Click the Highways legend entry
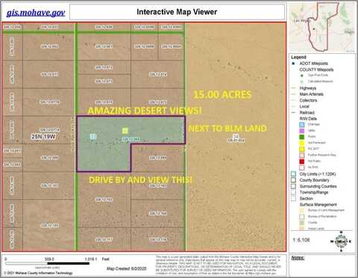The image size is (358, 278). [x=307, y=88]
